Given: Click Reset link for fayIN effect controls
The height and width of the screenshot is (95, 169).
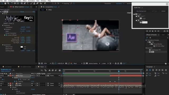Looking at the screenshot, I should 22,12.
